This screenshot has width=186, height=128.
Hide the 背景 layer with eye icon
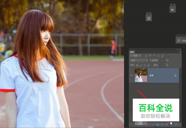pyautogui.click(x=131, y=75)
